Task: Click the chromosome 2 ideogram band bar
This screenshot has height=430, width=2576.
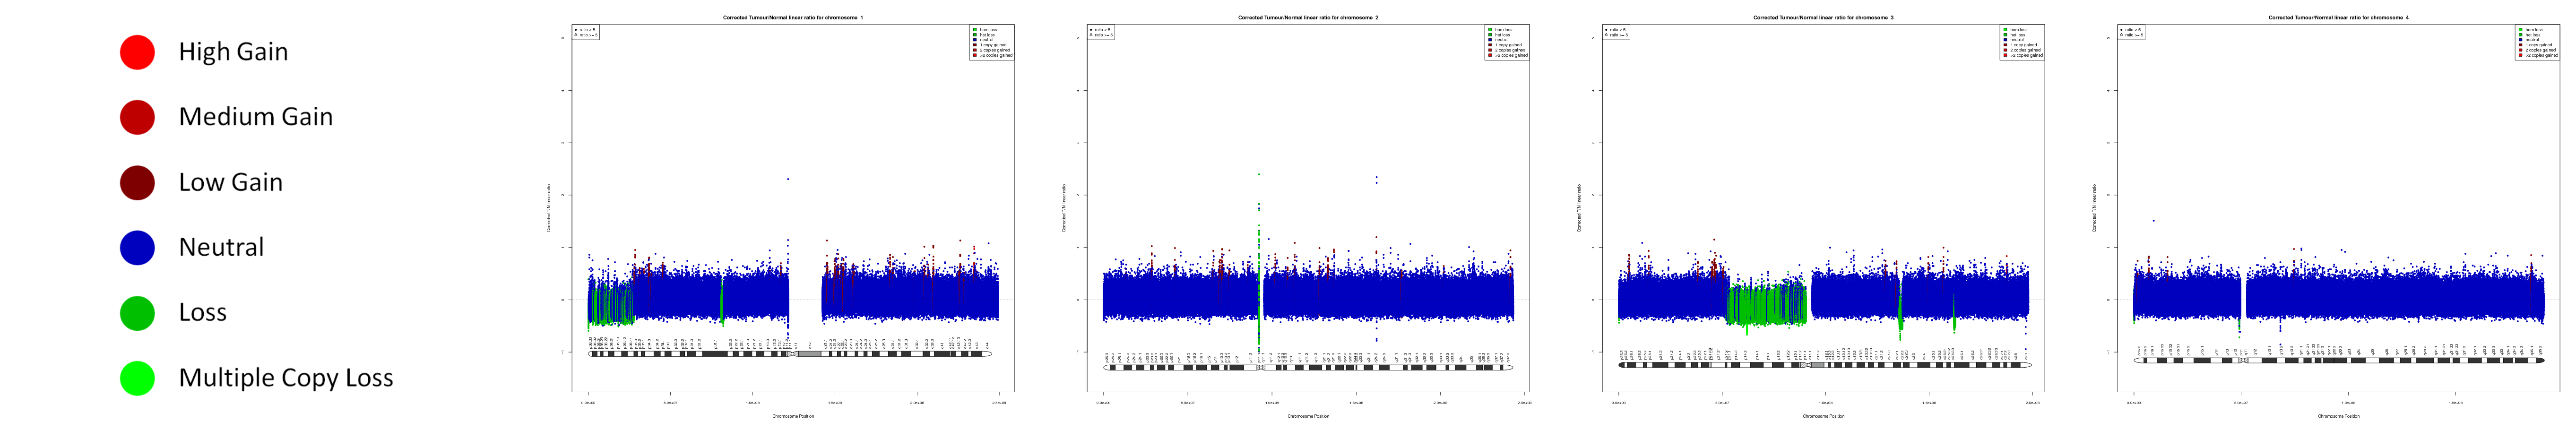Action: 1308,367
